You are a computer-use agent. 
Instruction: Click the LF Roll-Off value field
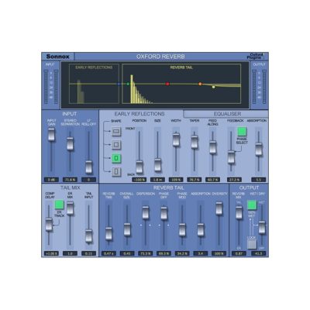coord(88,180)
